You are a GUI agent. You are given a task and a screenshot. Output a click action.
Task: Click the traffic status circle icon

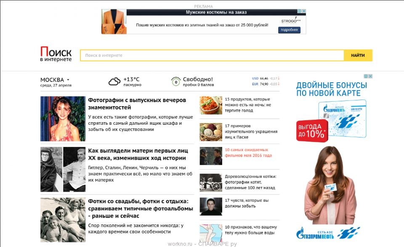(176, 81)
